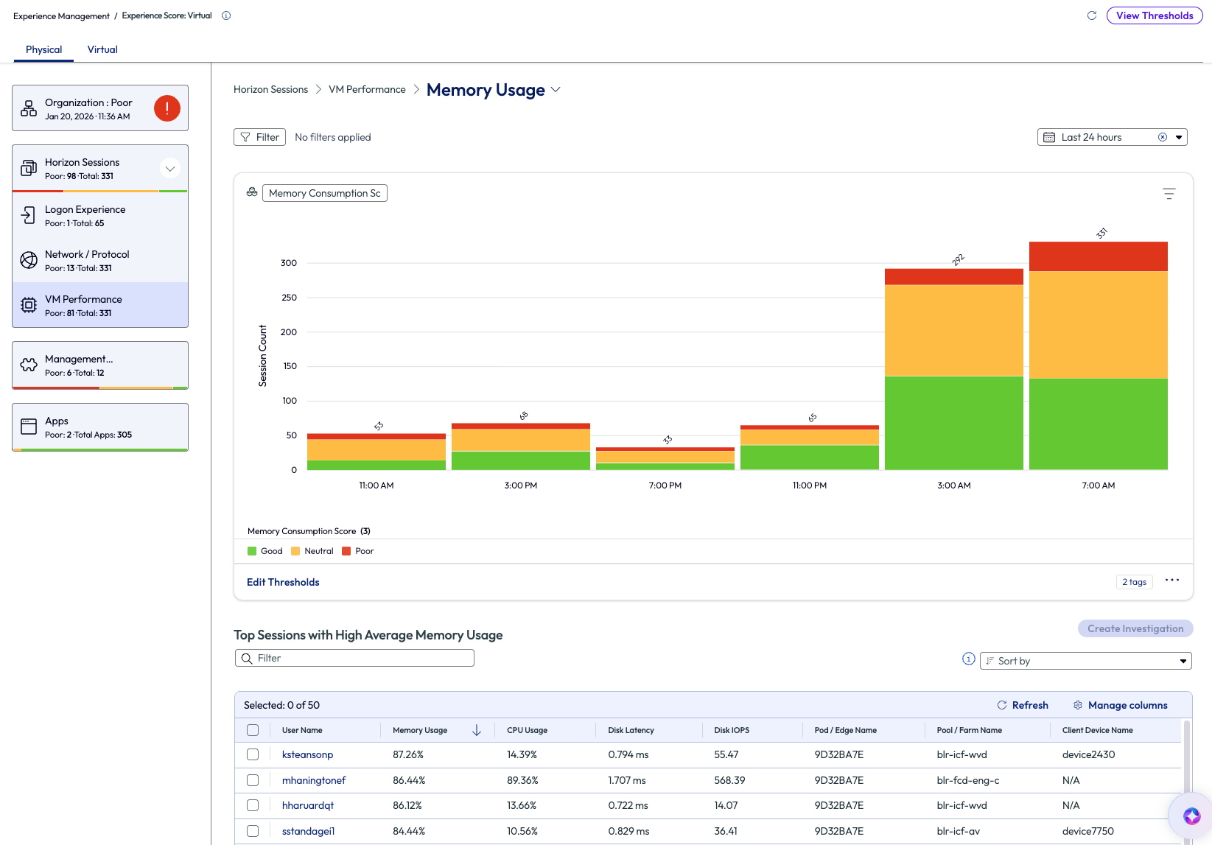
Task: Click the Disk Latency column header
Action: (631, 730)
